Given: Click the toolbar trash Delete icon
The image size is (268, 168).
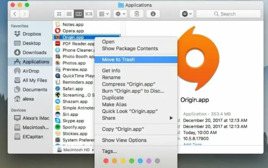Looking at the screenshot, I should tap(137, 14).
